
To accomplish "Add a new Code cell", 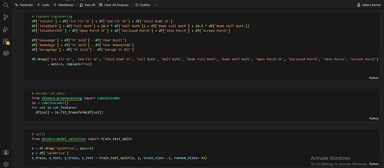I will coord(43,5).
